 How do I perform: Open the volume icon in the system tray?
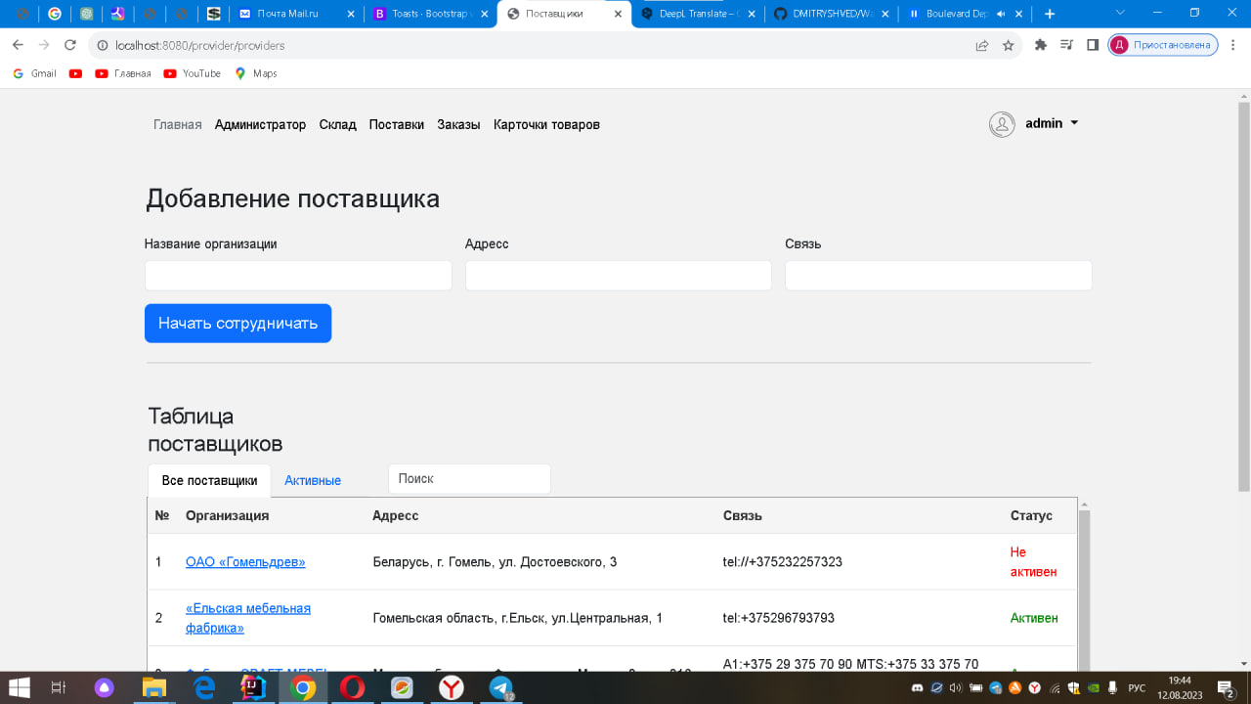(x=956, y=689)
